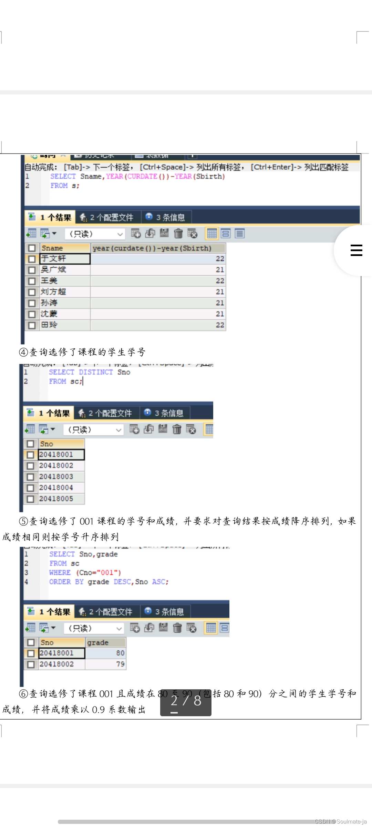This screenshot has width=372, height=828.
Task: Tick the checkbox for row 20418005
Action: click(30, 499)
